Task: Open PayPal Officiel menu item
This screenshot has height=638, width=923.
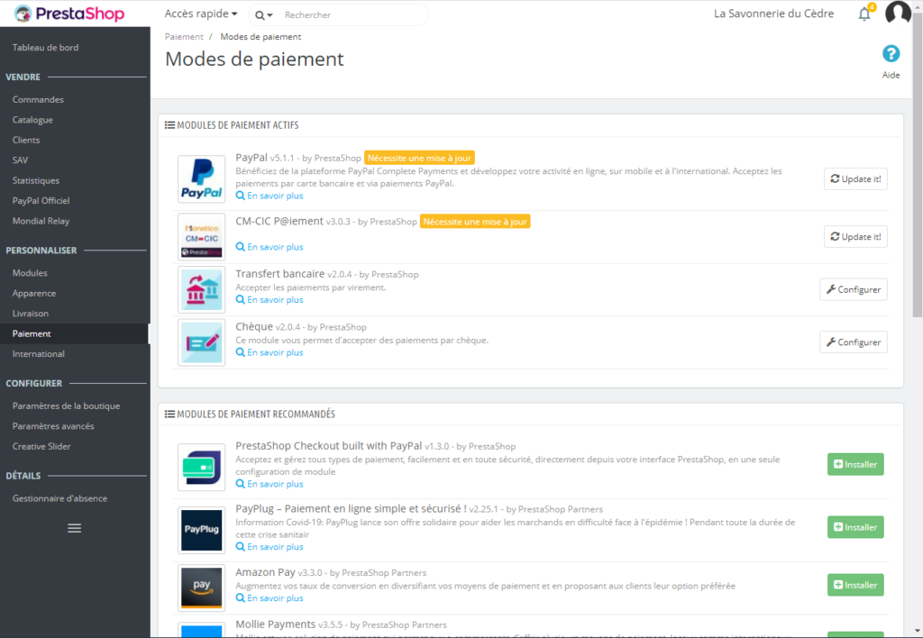Action: tap(41, 201)
